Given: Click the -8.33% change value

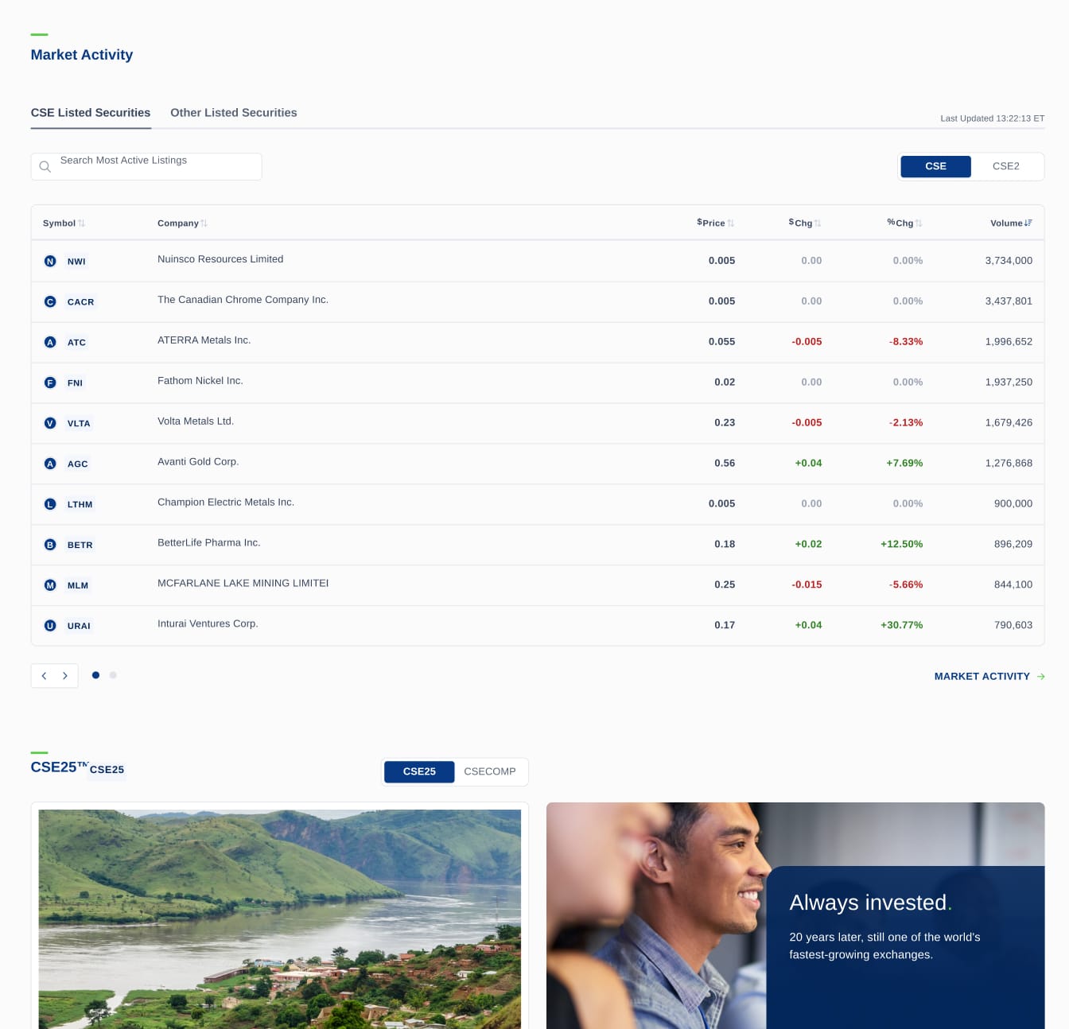Looking at the screenshot, I should 906,342.
